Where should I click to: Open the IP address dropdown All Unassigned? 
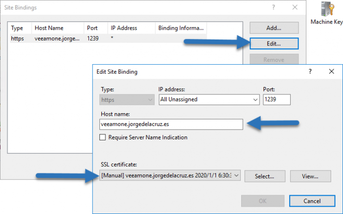(209, 99)
